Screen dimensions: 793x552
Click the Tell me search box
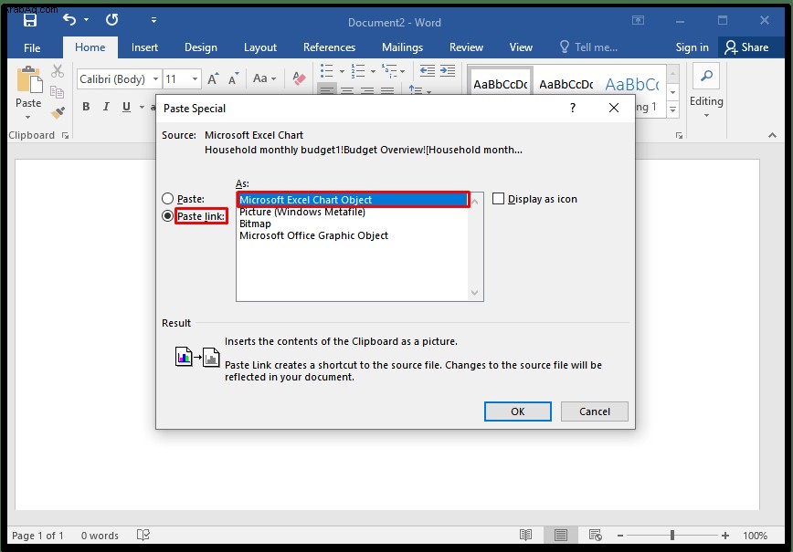click(588, 47)
